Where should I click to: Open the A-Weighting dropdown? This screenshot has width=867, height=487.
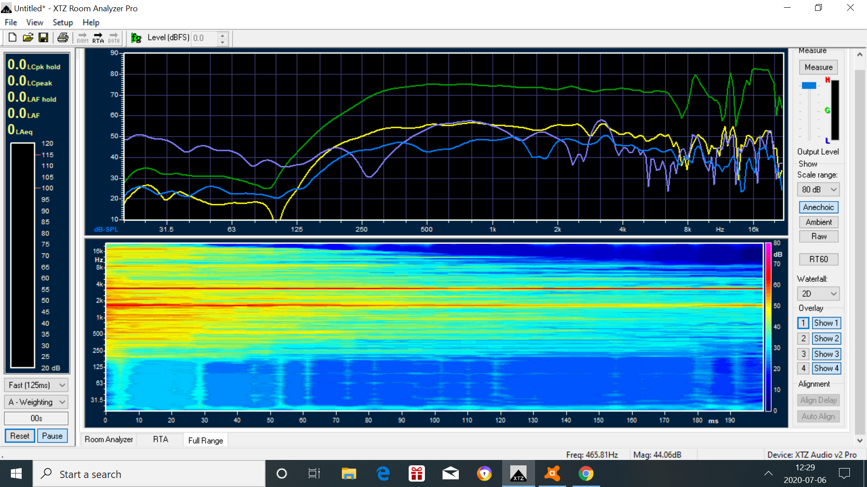[36, 402]
